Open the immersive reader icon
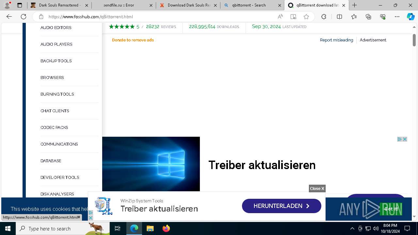Image resolution: width=418 pixels, height=235 pixels. [x=293, y=17]
